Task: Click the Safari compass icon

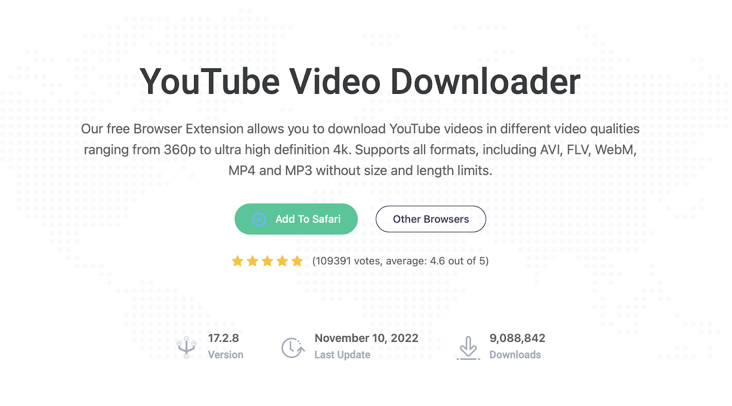Action: coord(259,219)
